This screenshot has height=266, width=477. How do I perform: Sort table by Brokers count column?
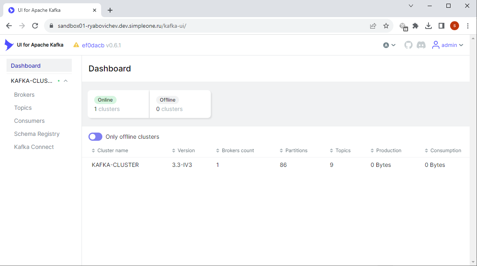pos(237,151)
